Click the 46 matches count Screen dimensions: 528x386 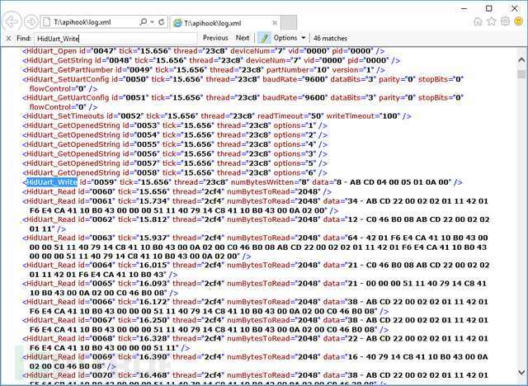[330, 39]
